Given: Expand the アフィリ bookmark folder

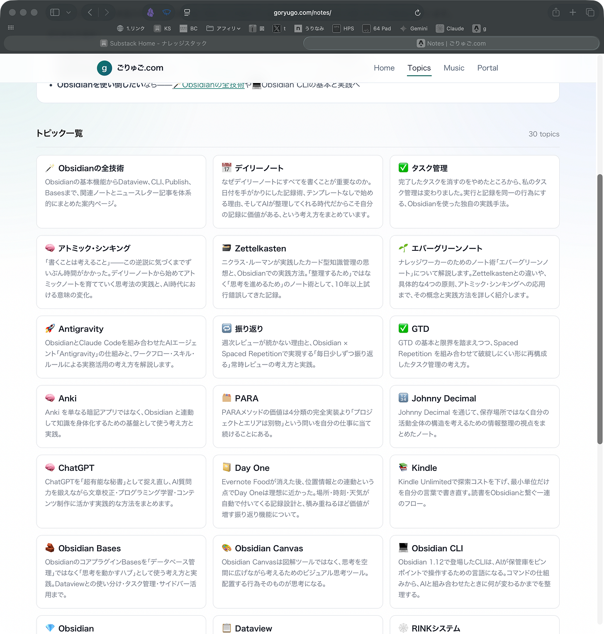Looking at the screenshot, I should [224, 28].
